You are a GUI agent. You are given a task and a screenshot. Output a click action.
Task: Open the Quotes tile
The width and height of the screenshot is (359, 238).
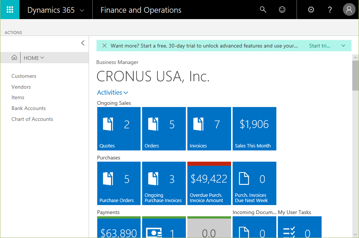pos(119,129)
